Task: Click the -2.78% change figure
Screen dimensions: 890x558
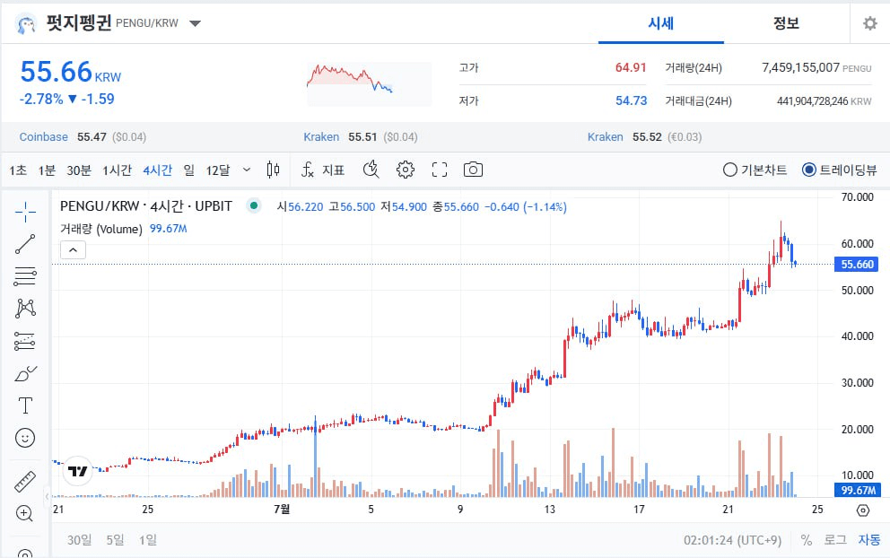Action: pos(41,99)
